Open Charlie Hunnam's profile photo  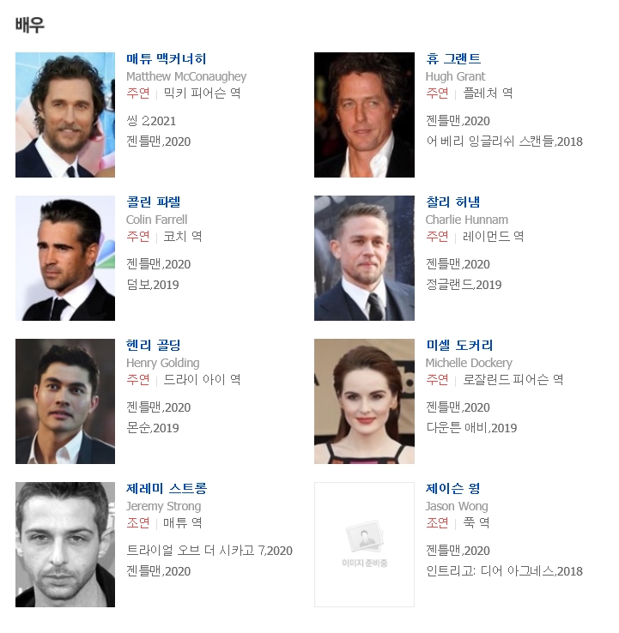point(364,258)
